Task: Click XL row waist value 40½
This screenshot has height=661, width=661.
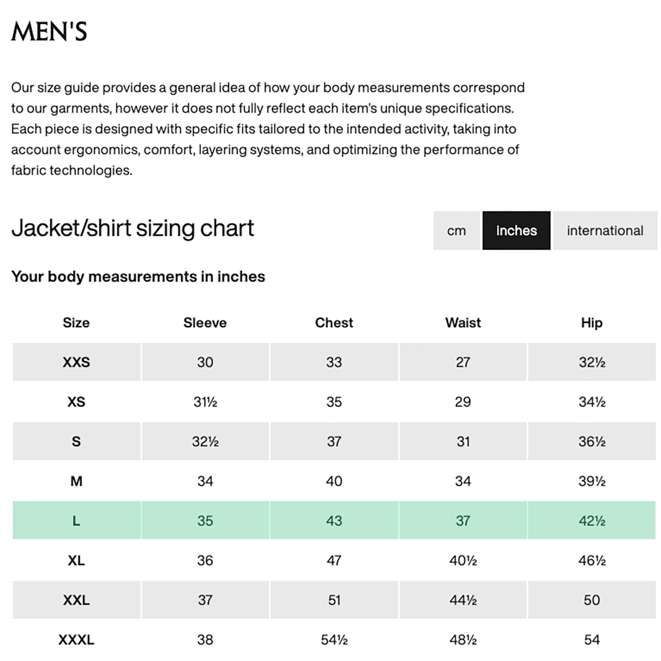Action: pos(463,561)
